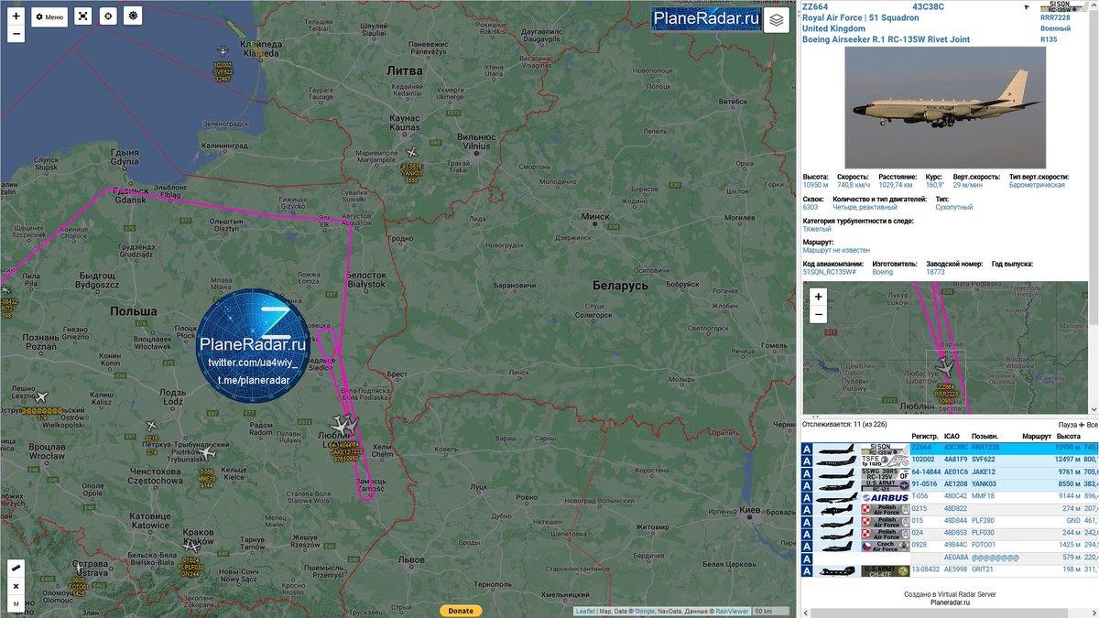Click the sun brightness map button

pos(134,16)
